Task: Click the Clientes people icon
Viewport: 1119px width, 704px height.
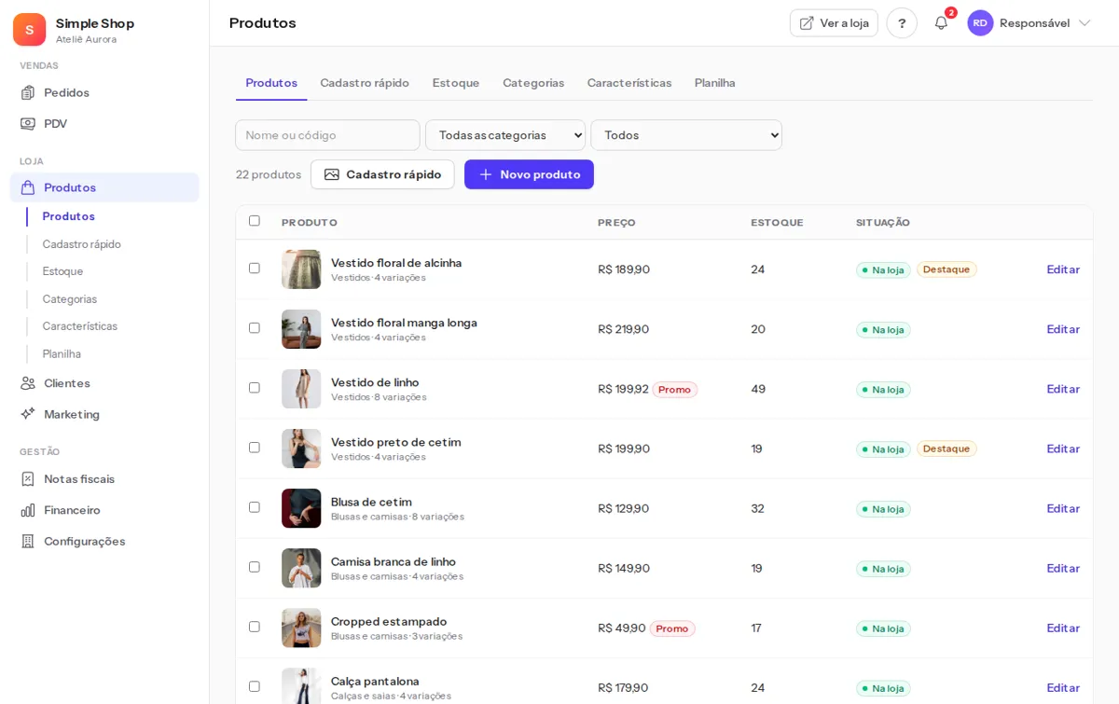Action: (28, 383)
